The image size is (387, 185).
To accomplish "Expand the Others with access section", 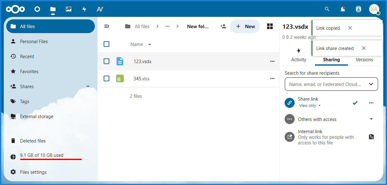I will tap(371, 119).
